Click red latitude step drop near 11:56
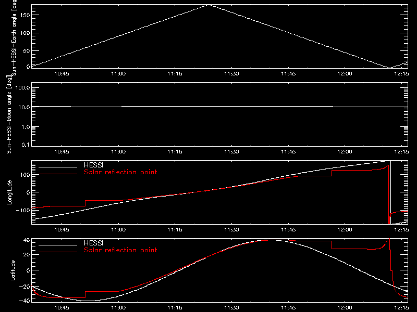The width and height of the screenshot is (417, 312). 332,245
